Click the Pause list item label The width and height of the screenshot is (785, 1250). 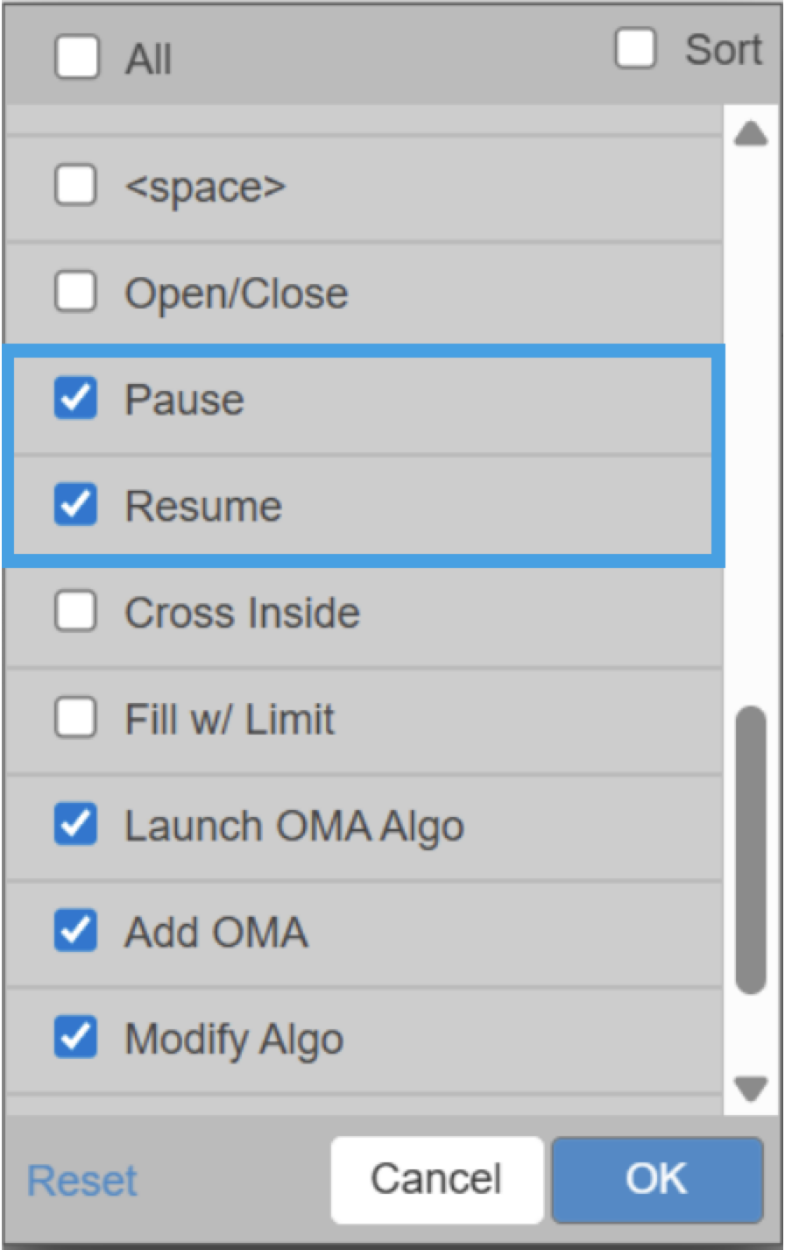[x=184, y=400]
